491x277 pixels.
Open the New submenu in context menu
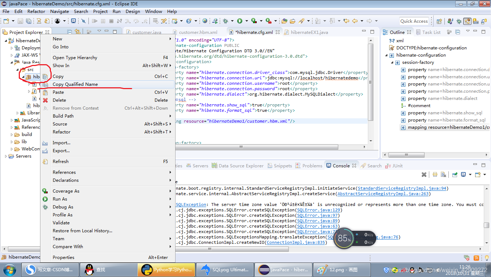coord(108,39)
